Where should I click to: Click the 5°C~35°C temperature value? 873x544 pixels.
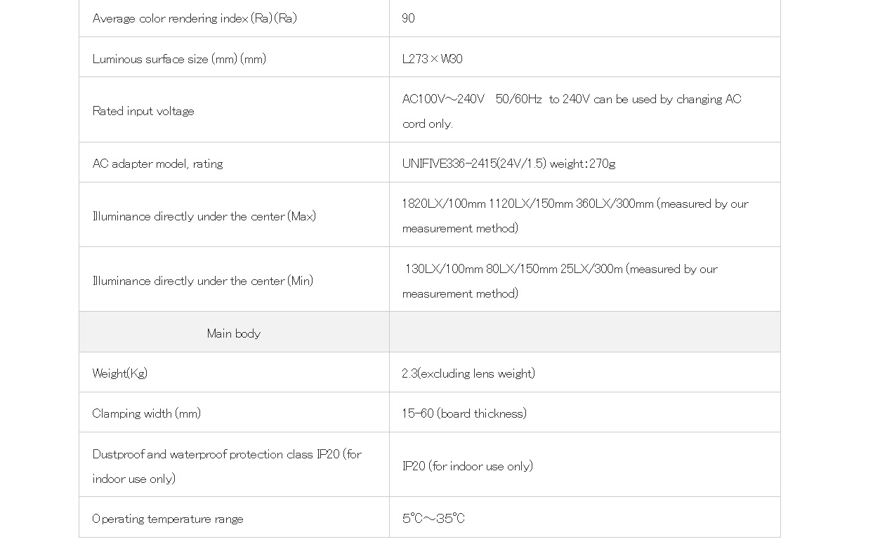(433, 519)
